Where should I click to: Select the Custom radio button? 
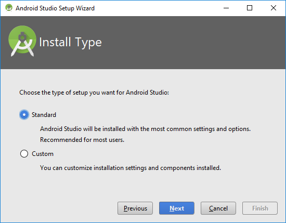(x=24, y=154)
